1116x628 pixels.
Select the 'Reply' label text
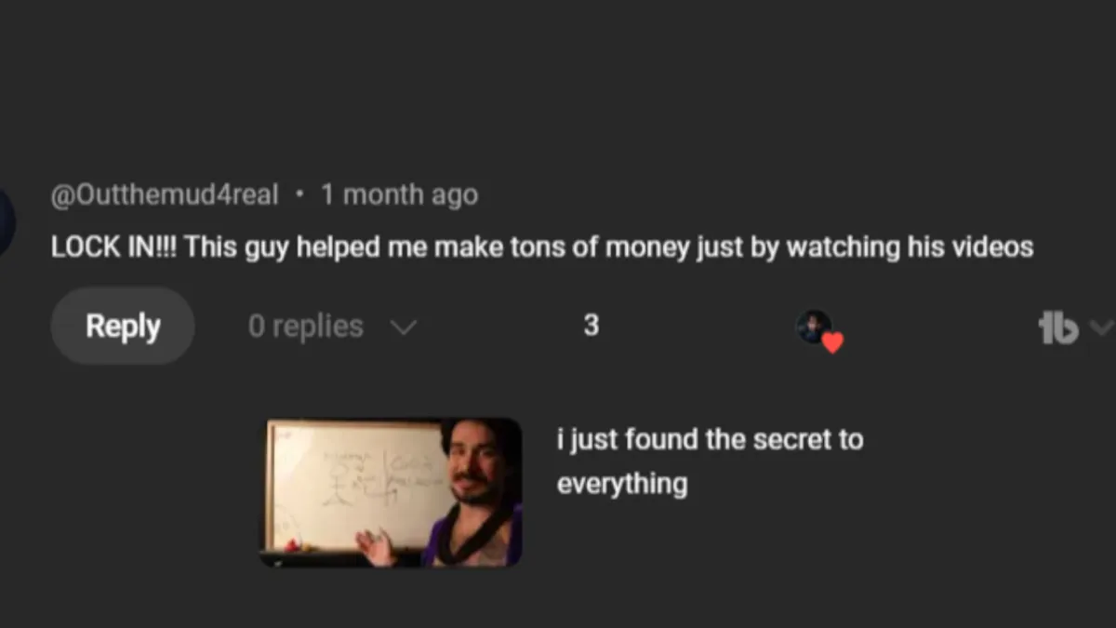click(x=123, y=326)
